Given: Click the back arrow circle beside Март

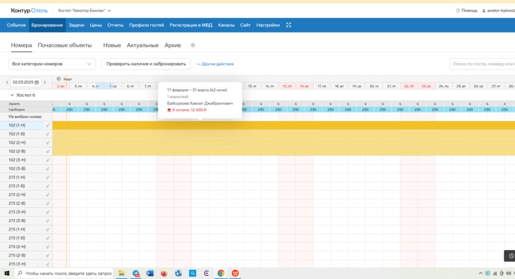Looking at the screenshot, I should [59, 79].
